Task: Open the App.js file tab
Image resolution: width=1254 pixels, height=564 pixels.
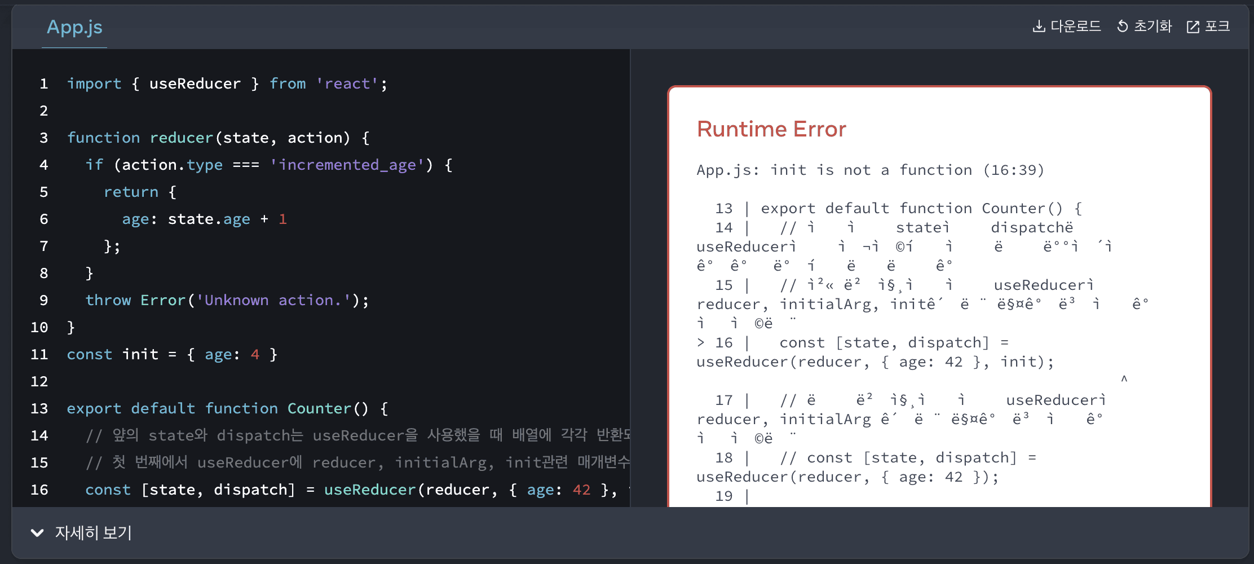Action: pos(74,27)
